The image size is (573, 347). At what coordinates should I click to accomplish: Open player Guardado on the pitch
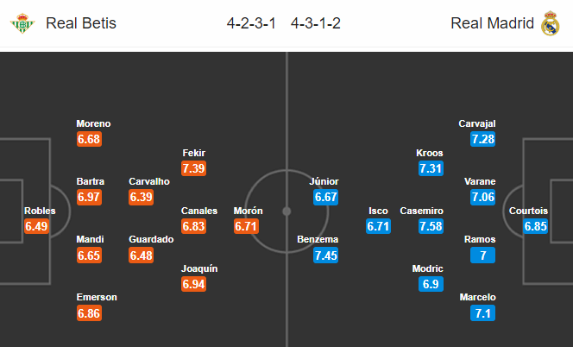151,239
